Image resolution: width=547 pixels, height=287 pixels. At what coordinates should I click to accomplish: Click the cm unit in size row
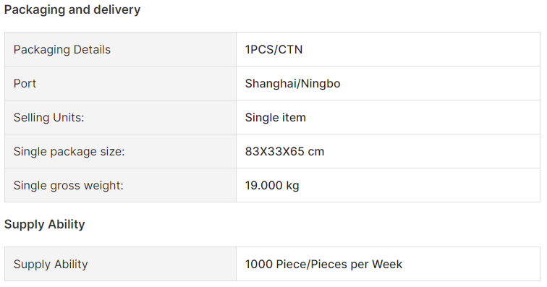click(x=316, y=152)
